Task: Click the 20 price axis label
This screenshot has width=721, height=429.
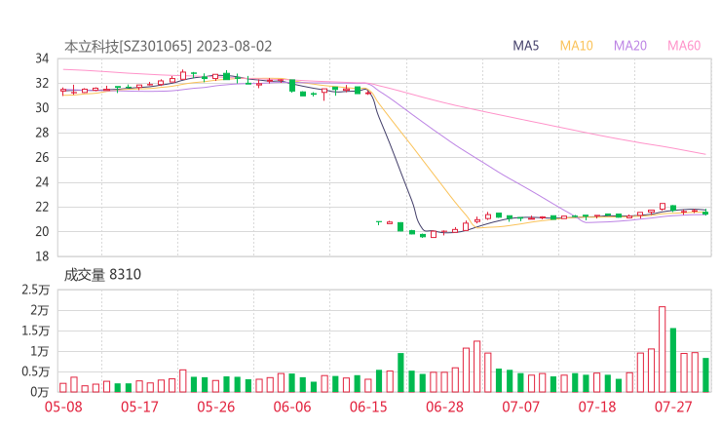Action: point(42,232)
